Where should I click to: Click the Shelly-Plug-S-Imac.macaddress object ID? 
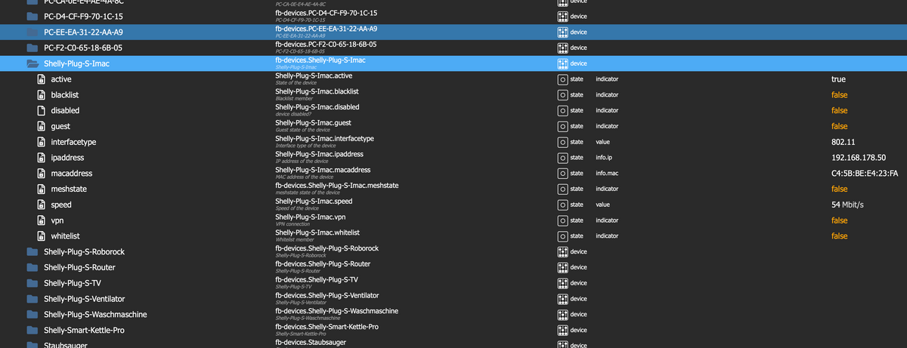[x=323, y=170]
